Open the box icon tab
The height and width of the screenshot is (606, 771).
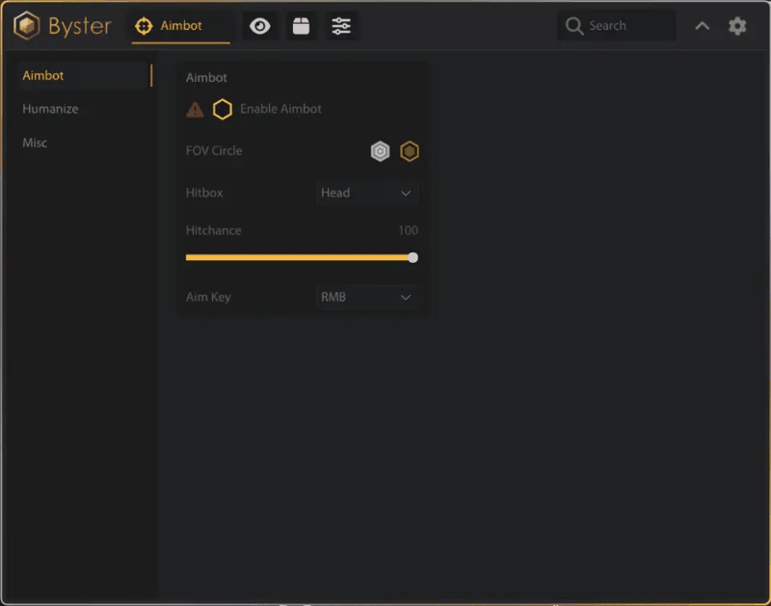(301, 26)
